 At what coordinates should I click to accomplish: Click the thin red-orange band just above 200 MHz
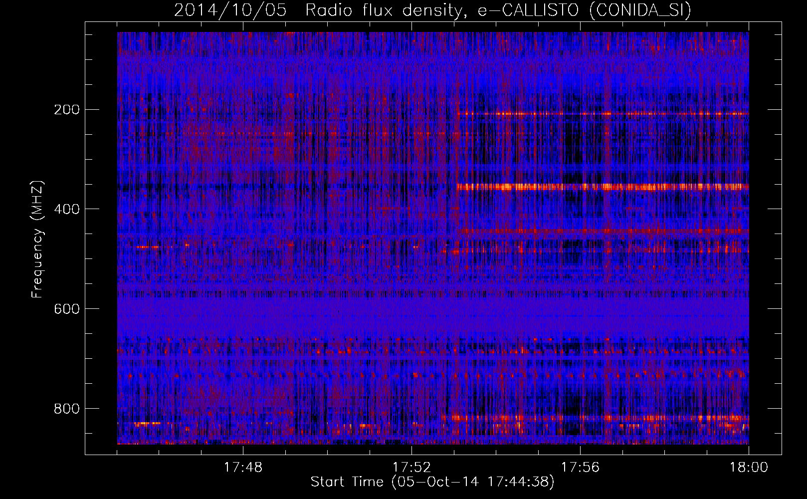click(603, 114)
